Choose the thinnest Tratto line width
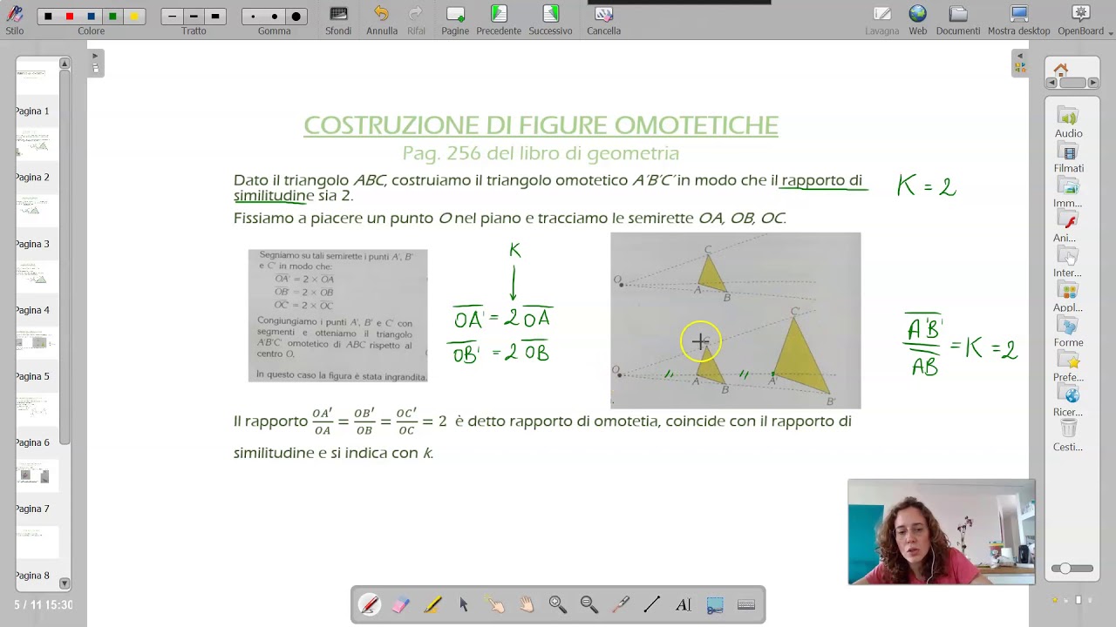1116x627 pixels. (173, 17)
